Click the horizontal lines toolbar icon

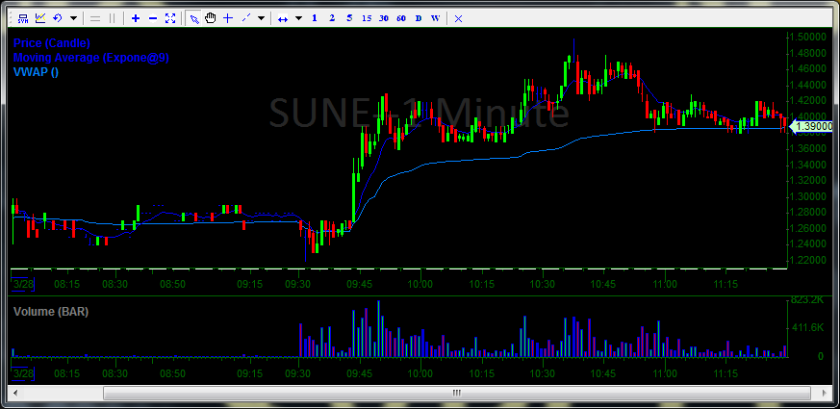(x=95, y=18)
